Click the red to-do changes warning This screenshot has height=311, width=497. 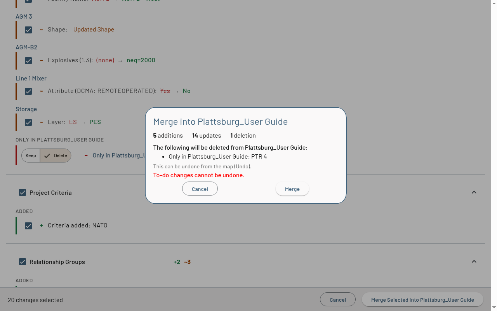point(199,175)
